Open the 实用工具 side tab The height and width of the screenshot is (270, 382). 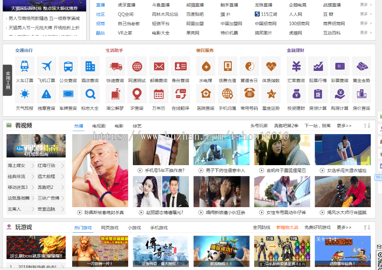(8, 80)
